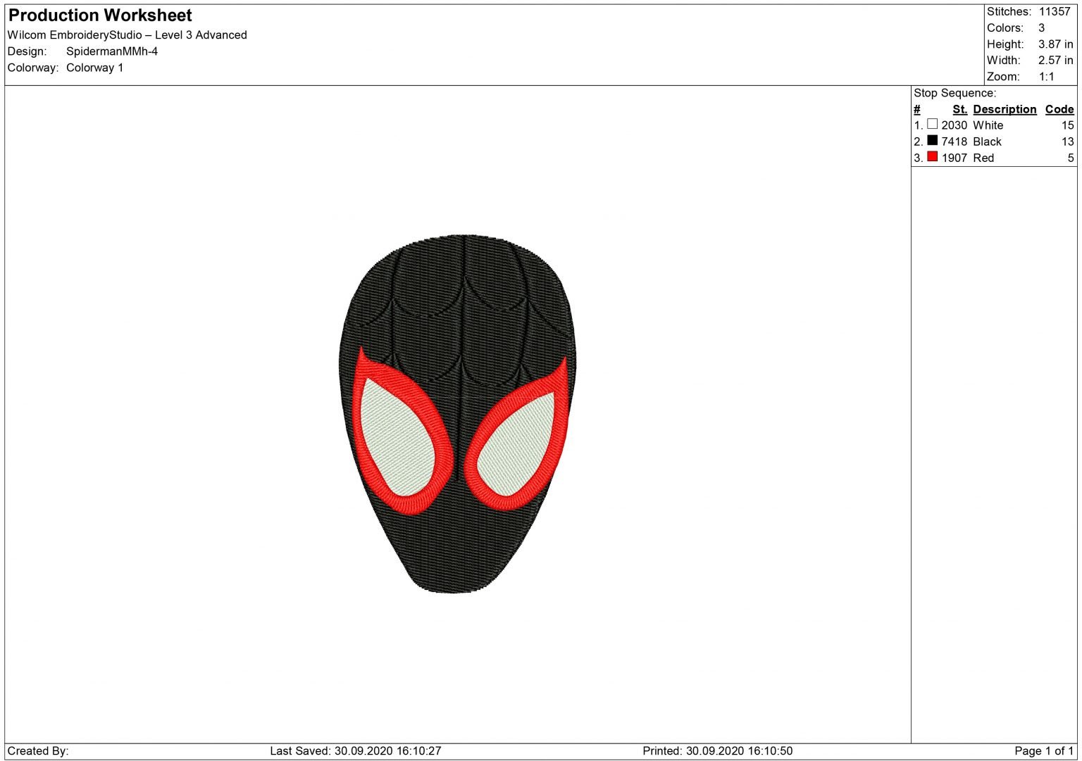The image size is (1082, 761).
Task: Click the Spider-Man mask embroidery preview
Action: pyautogui.click(x=458, y=414)
